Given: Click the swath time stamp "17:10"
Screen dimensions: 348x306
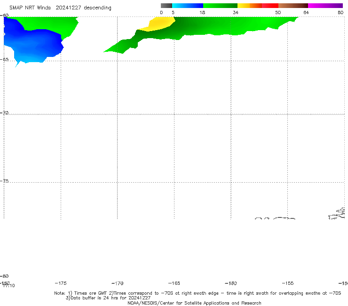Looking at the screenshot, I should point(9,286).
